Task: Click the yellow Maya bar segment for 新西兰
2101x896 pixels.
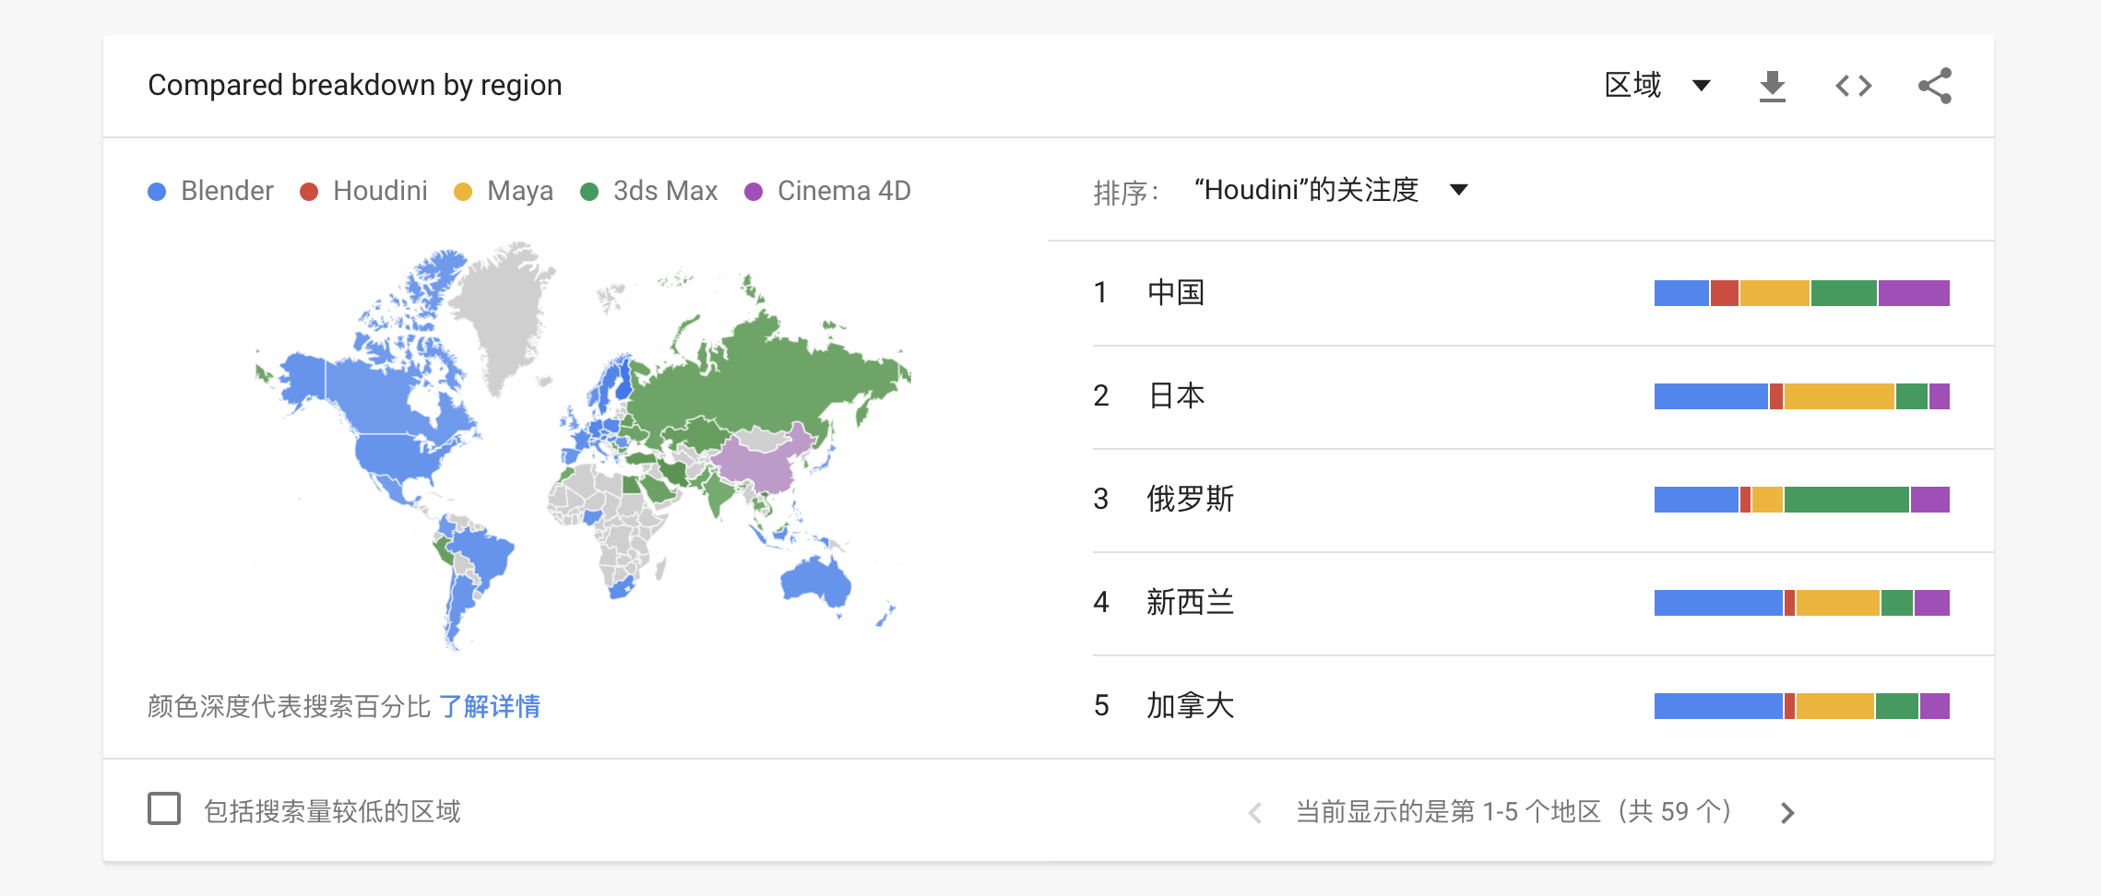Action: tap(1837, 603)
